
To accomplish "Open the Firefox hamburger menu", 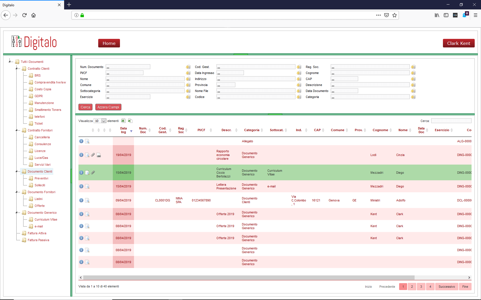I will [475, 15].
